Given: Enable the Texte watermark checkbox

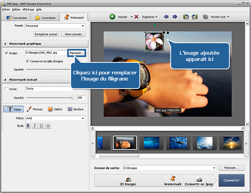Looking at the screenshot, I should click(7, 89).
